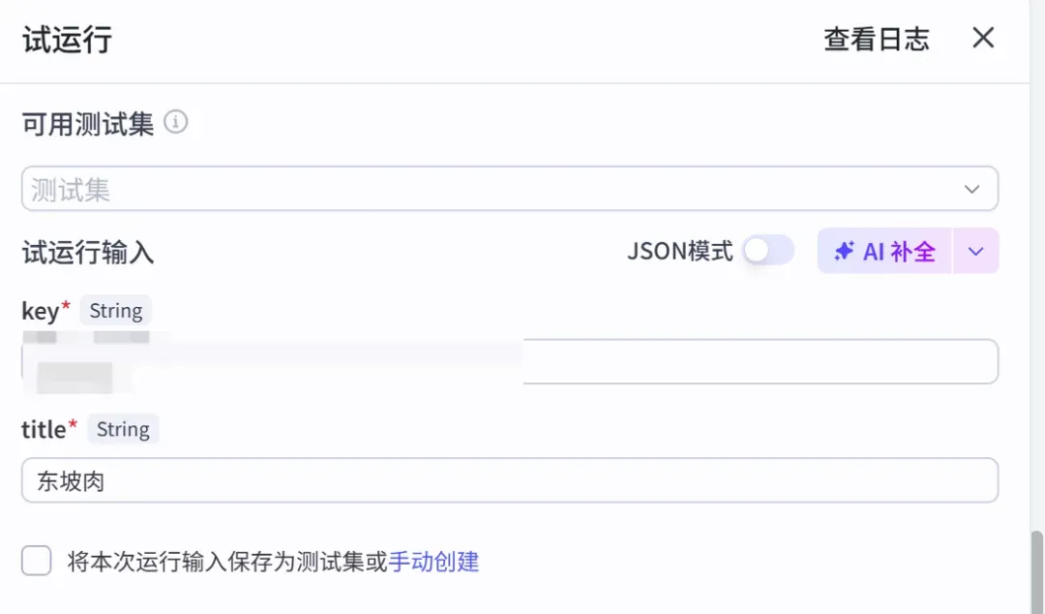
Task: Click the info icon beside 可用测试集
Action: 176,122
